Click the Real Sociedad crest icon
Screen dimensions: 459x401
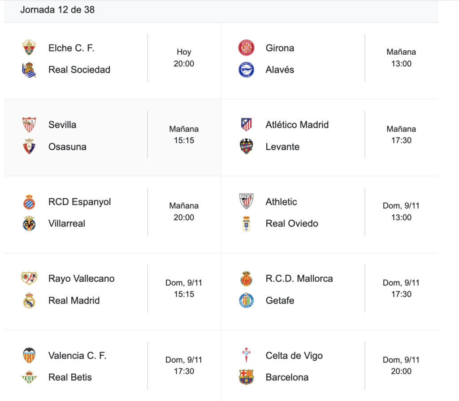pyautogui.click(x=29, y=70)
